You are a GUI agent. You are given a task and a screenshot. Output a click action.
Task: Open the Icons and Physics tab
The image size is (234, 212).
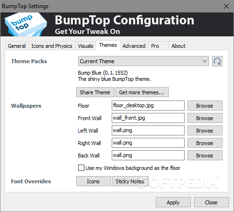(52, 46)
